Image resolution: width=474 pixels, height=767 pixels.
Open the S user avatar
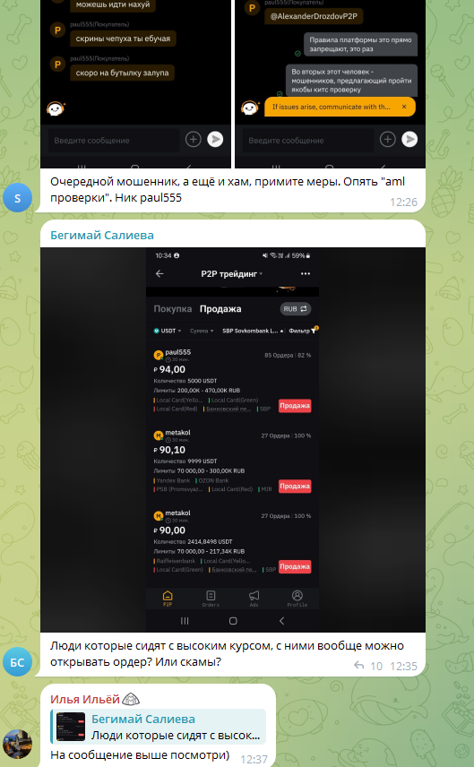tap(18, 198)
